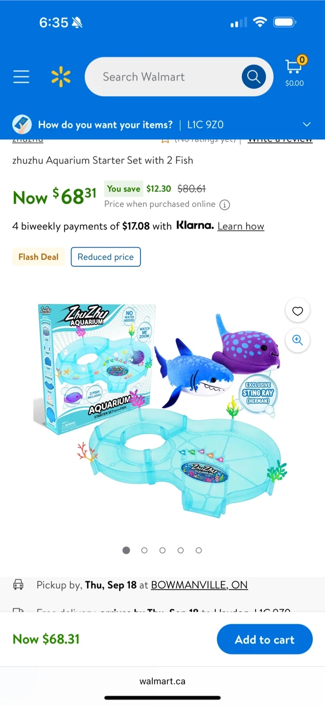The image size is (325, 706).
Task: Tap the price info icon
Action: point(225,205)
